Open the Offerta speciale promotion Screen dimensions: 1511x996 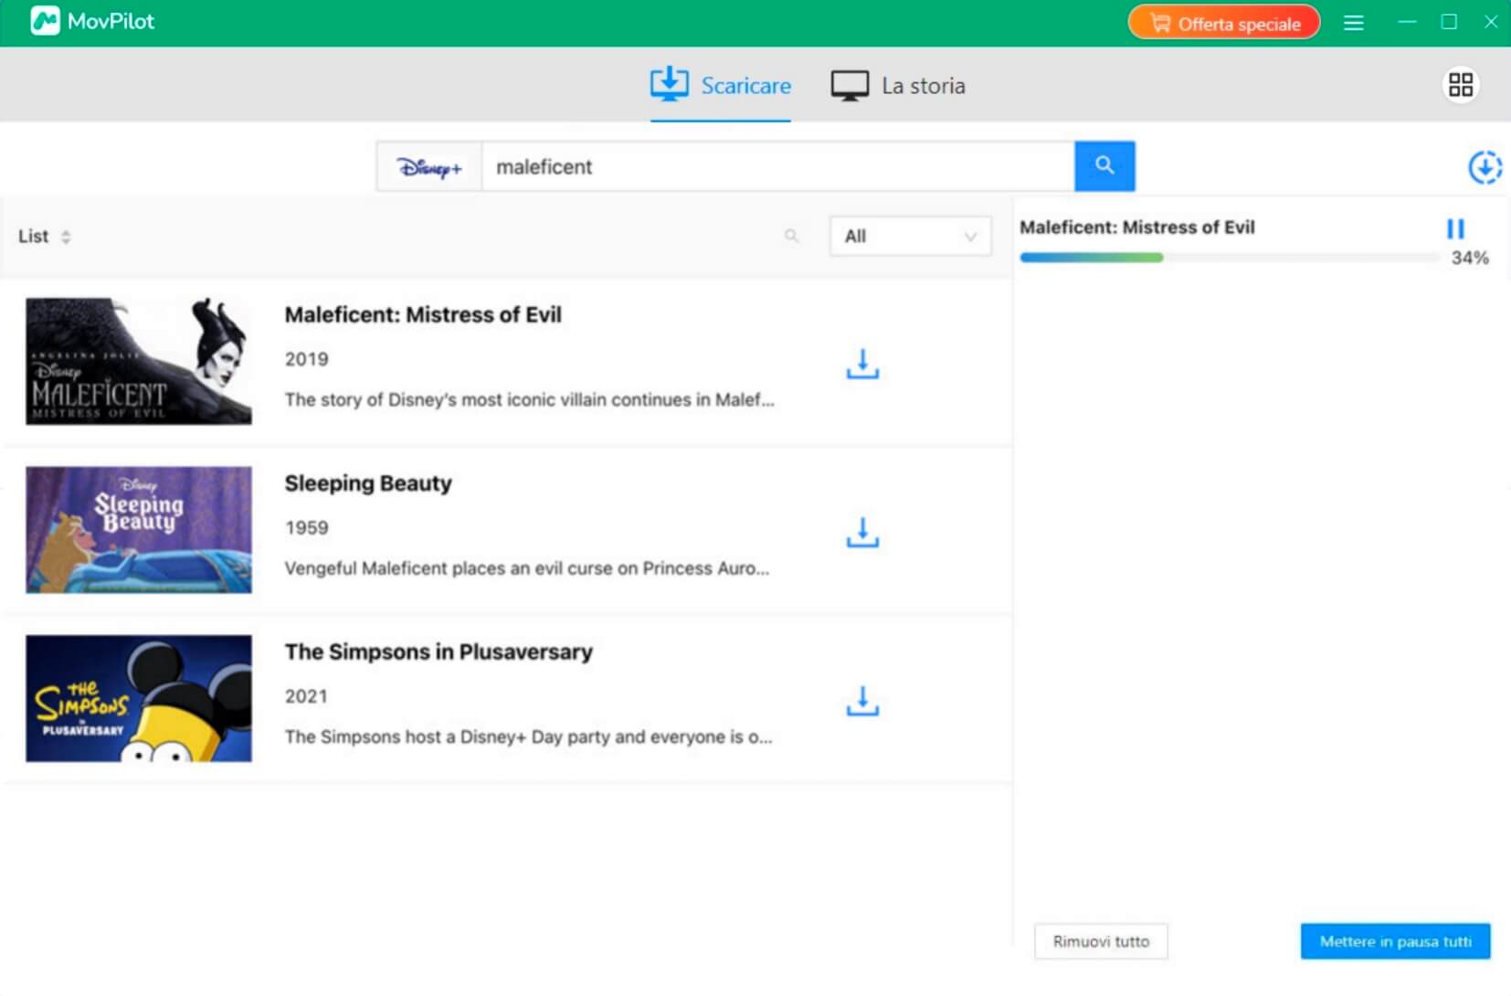[x=1224, y=23]
